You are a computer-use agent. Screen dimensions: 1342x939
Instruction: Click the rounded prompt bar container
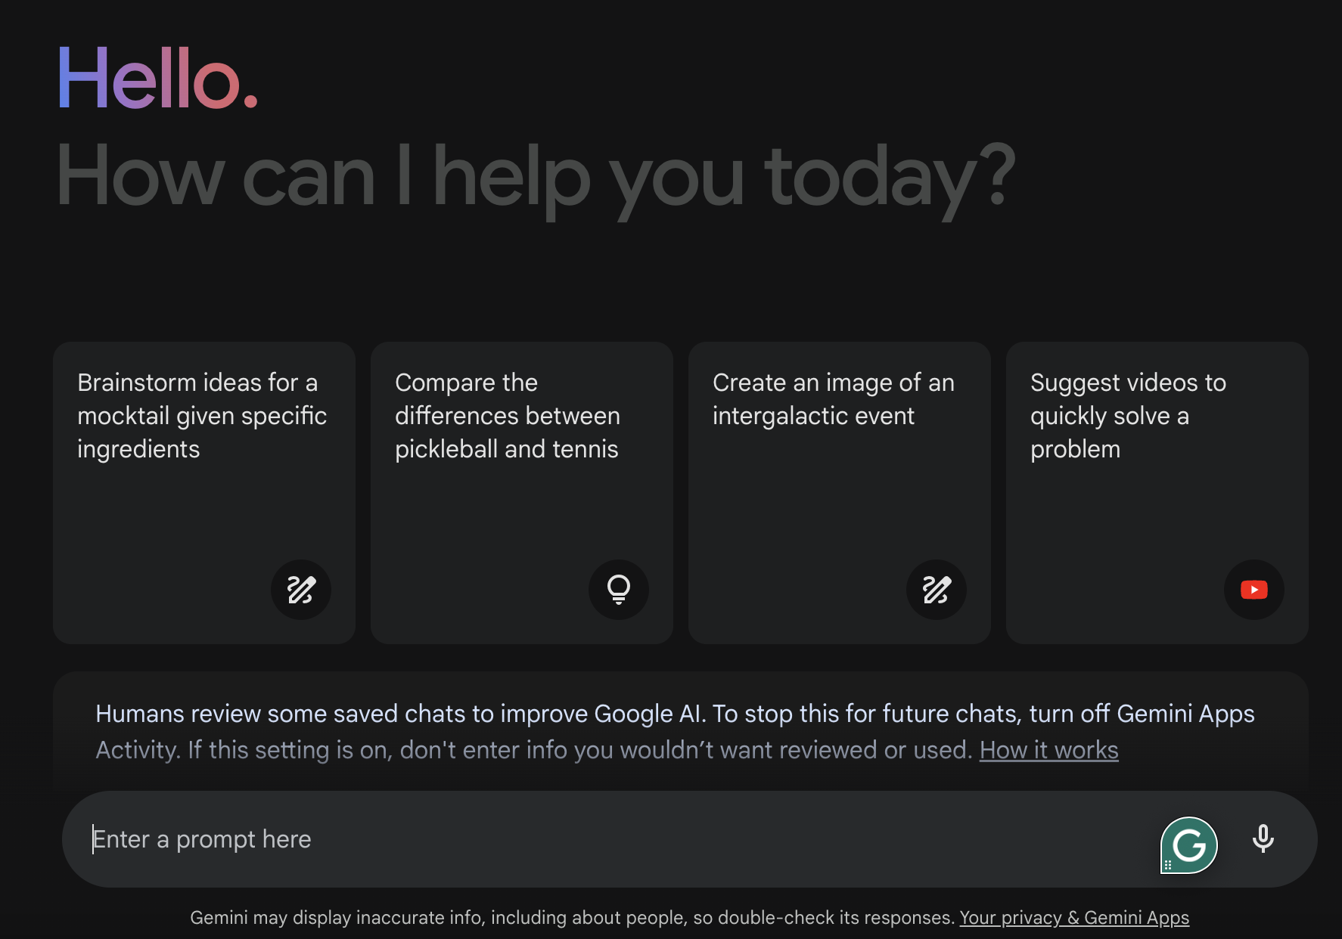[605, 838]
